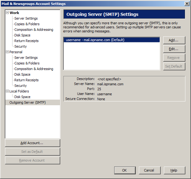Select the mail.ispname.com SMTP server entry
The height and width of the screenshot is (179, 191).
95,40
